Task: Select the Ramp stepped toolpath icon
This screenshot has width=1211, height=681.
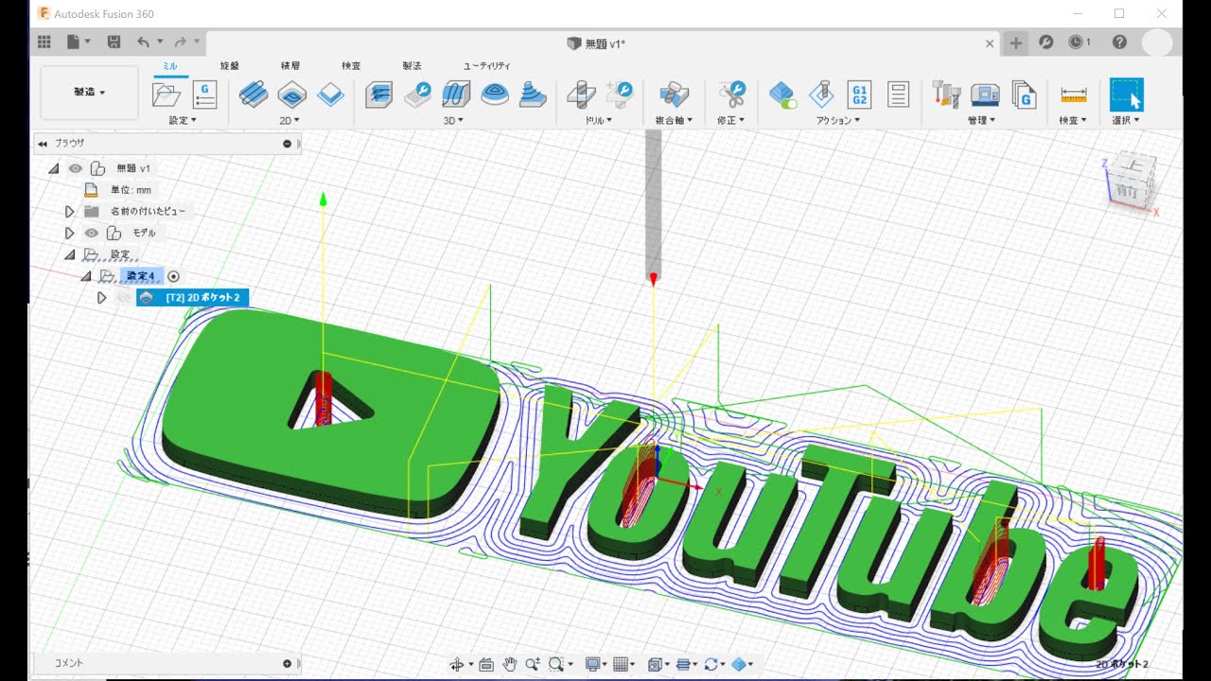Action: [x=533, y=95]
